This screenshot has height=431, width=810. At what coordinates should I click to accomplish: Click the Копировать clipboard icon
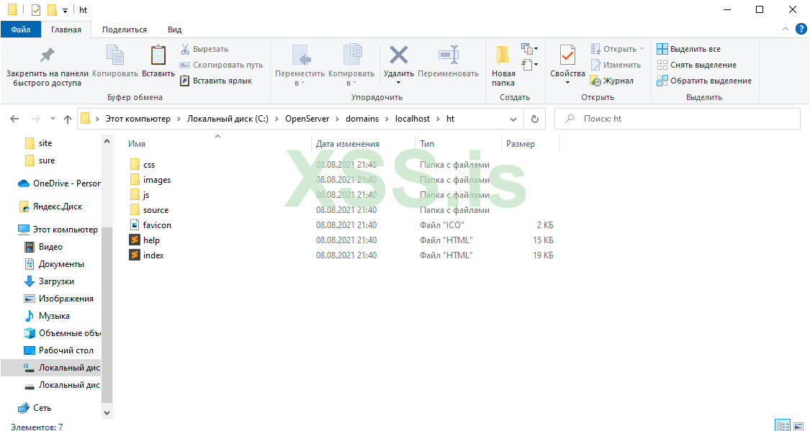tap(114, 55)
